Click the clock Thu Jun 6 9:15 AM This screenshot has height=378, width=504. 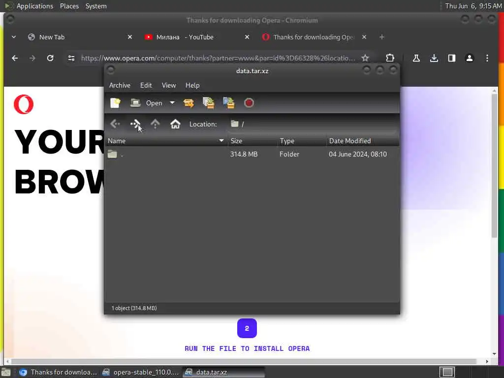[473, 6]
